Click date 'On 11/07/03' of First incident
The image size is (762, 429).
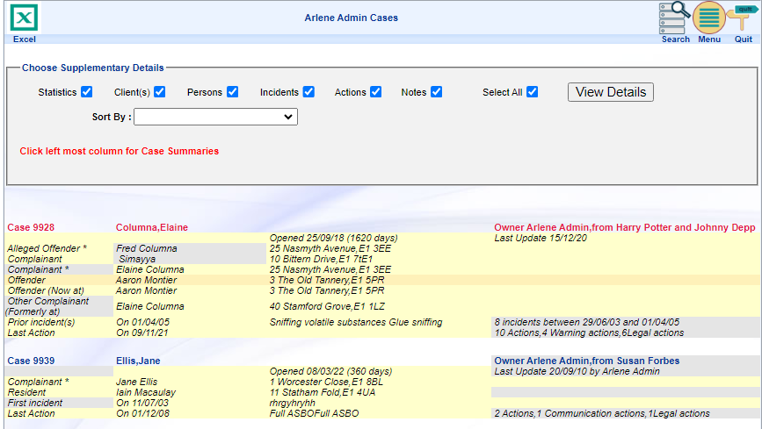142,404
